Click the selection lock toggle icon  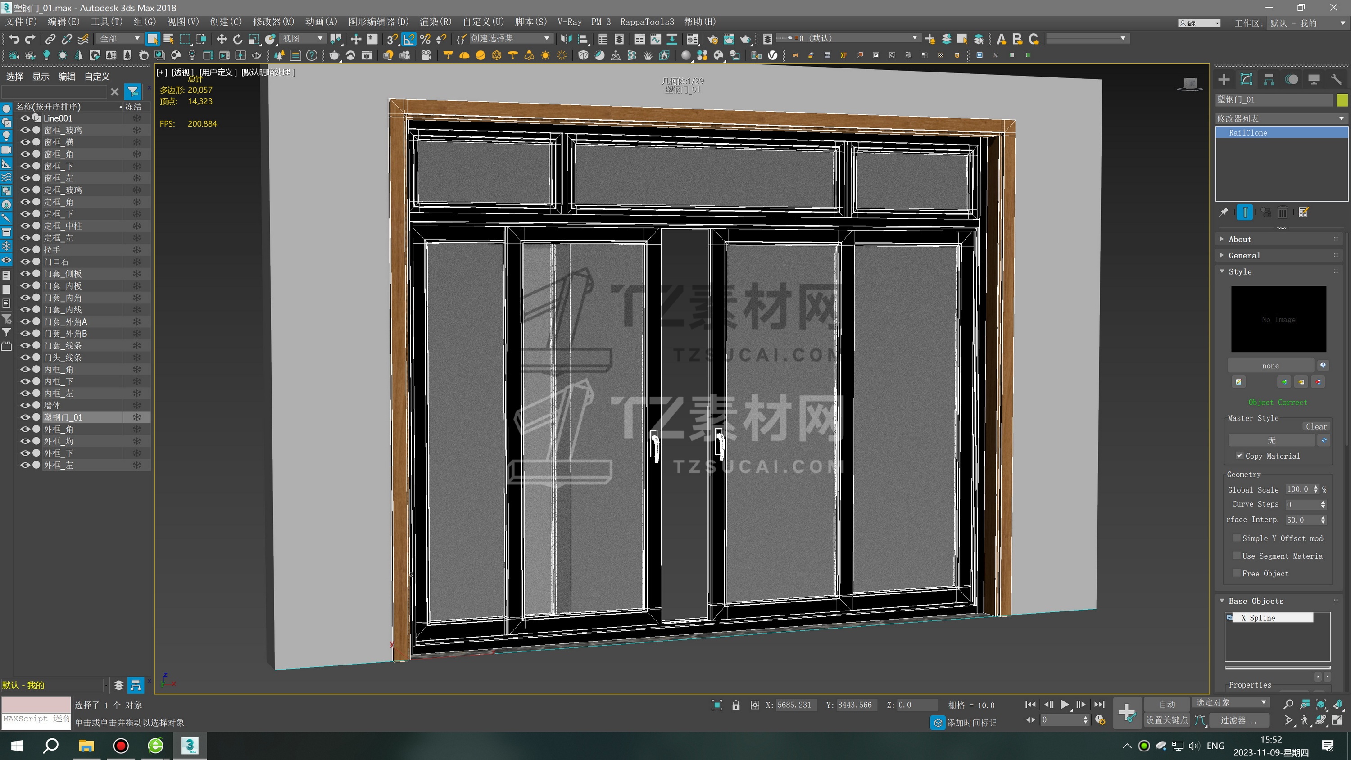736,706
